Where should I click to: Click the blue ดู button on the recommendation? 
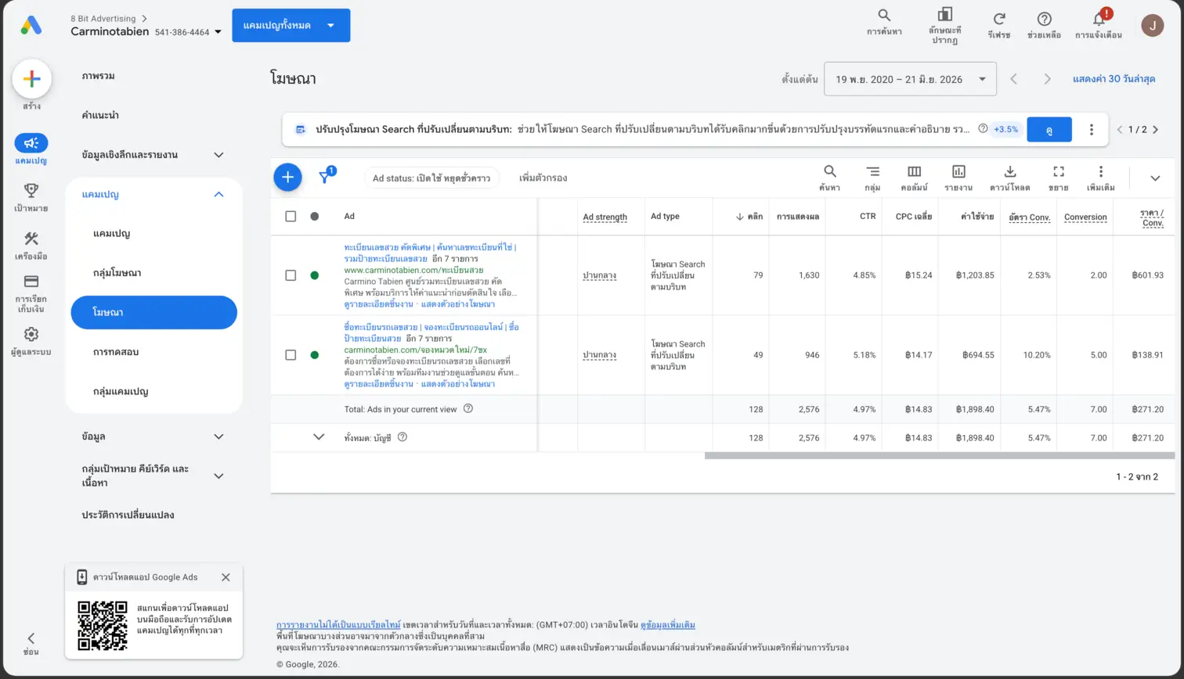[x=1049, y=130]
